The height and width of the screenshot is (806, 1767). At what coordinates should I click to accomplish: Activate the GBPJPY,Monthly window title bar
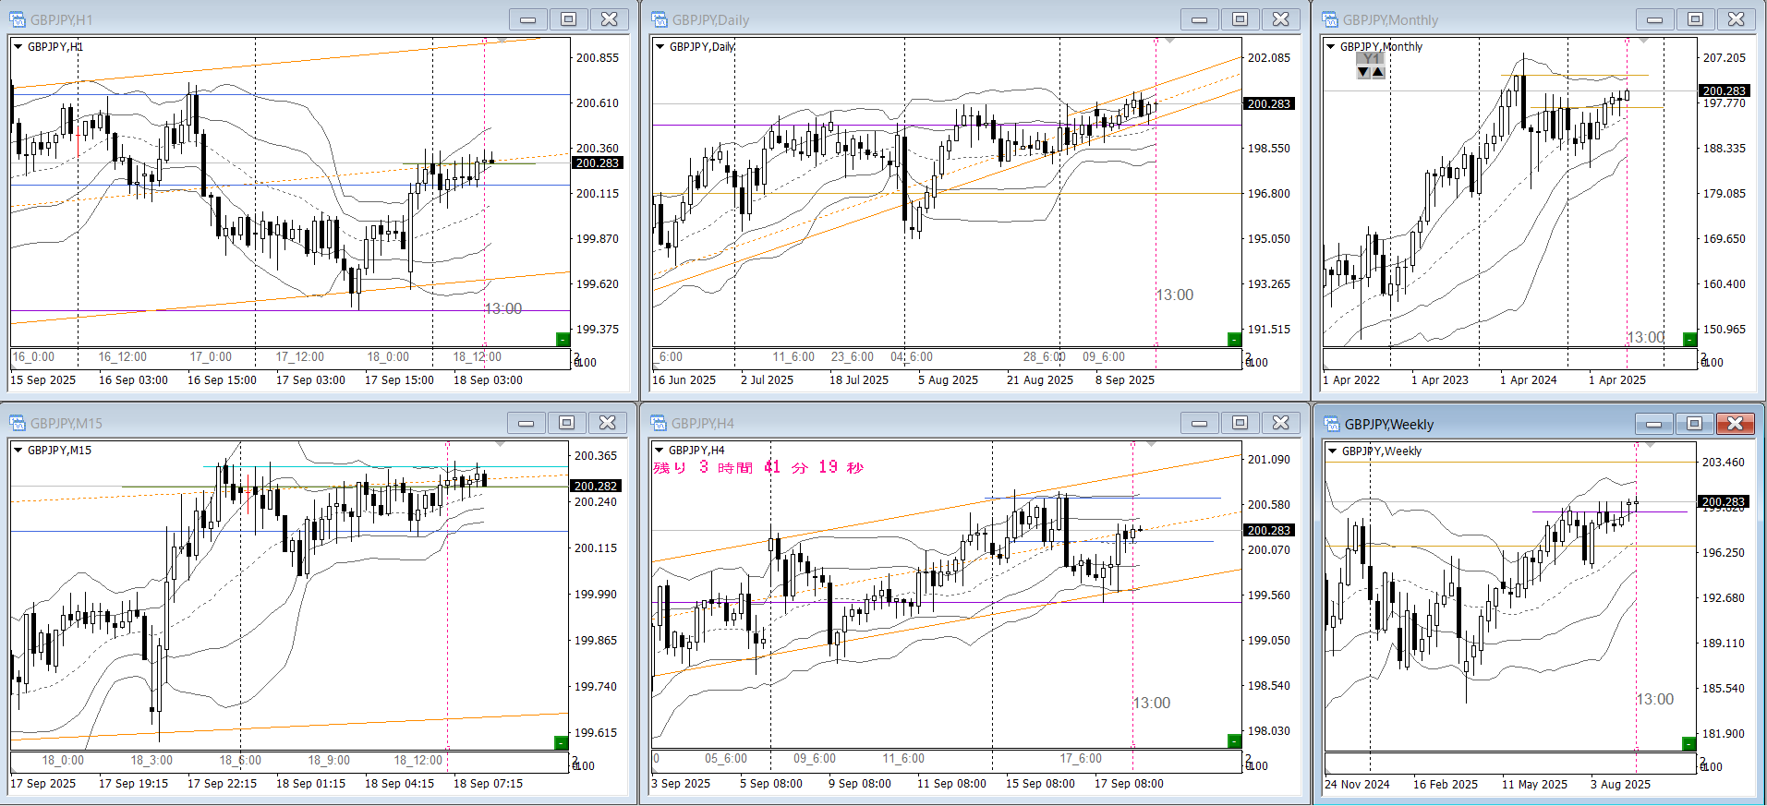click(1478, 19)
